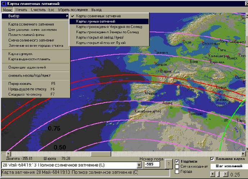
Task: Click Перерисовать F5 menu entry
Action: coord(36,84)
